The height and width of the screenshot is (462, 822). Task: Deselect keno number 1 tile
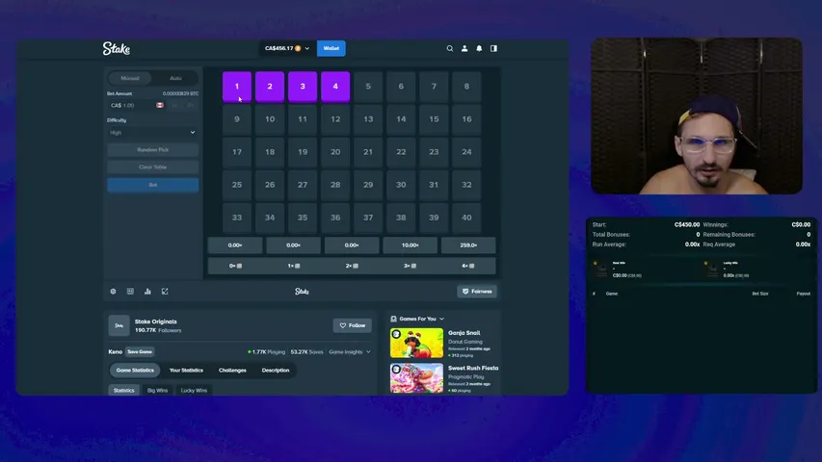tap(237, 87)
